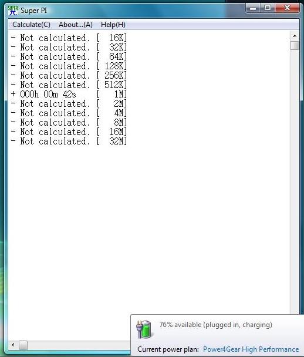Click the horizontal scrollbar left arrow
Viewport: 304px width, 357px height.
(13, 345)
